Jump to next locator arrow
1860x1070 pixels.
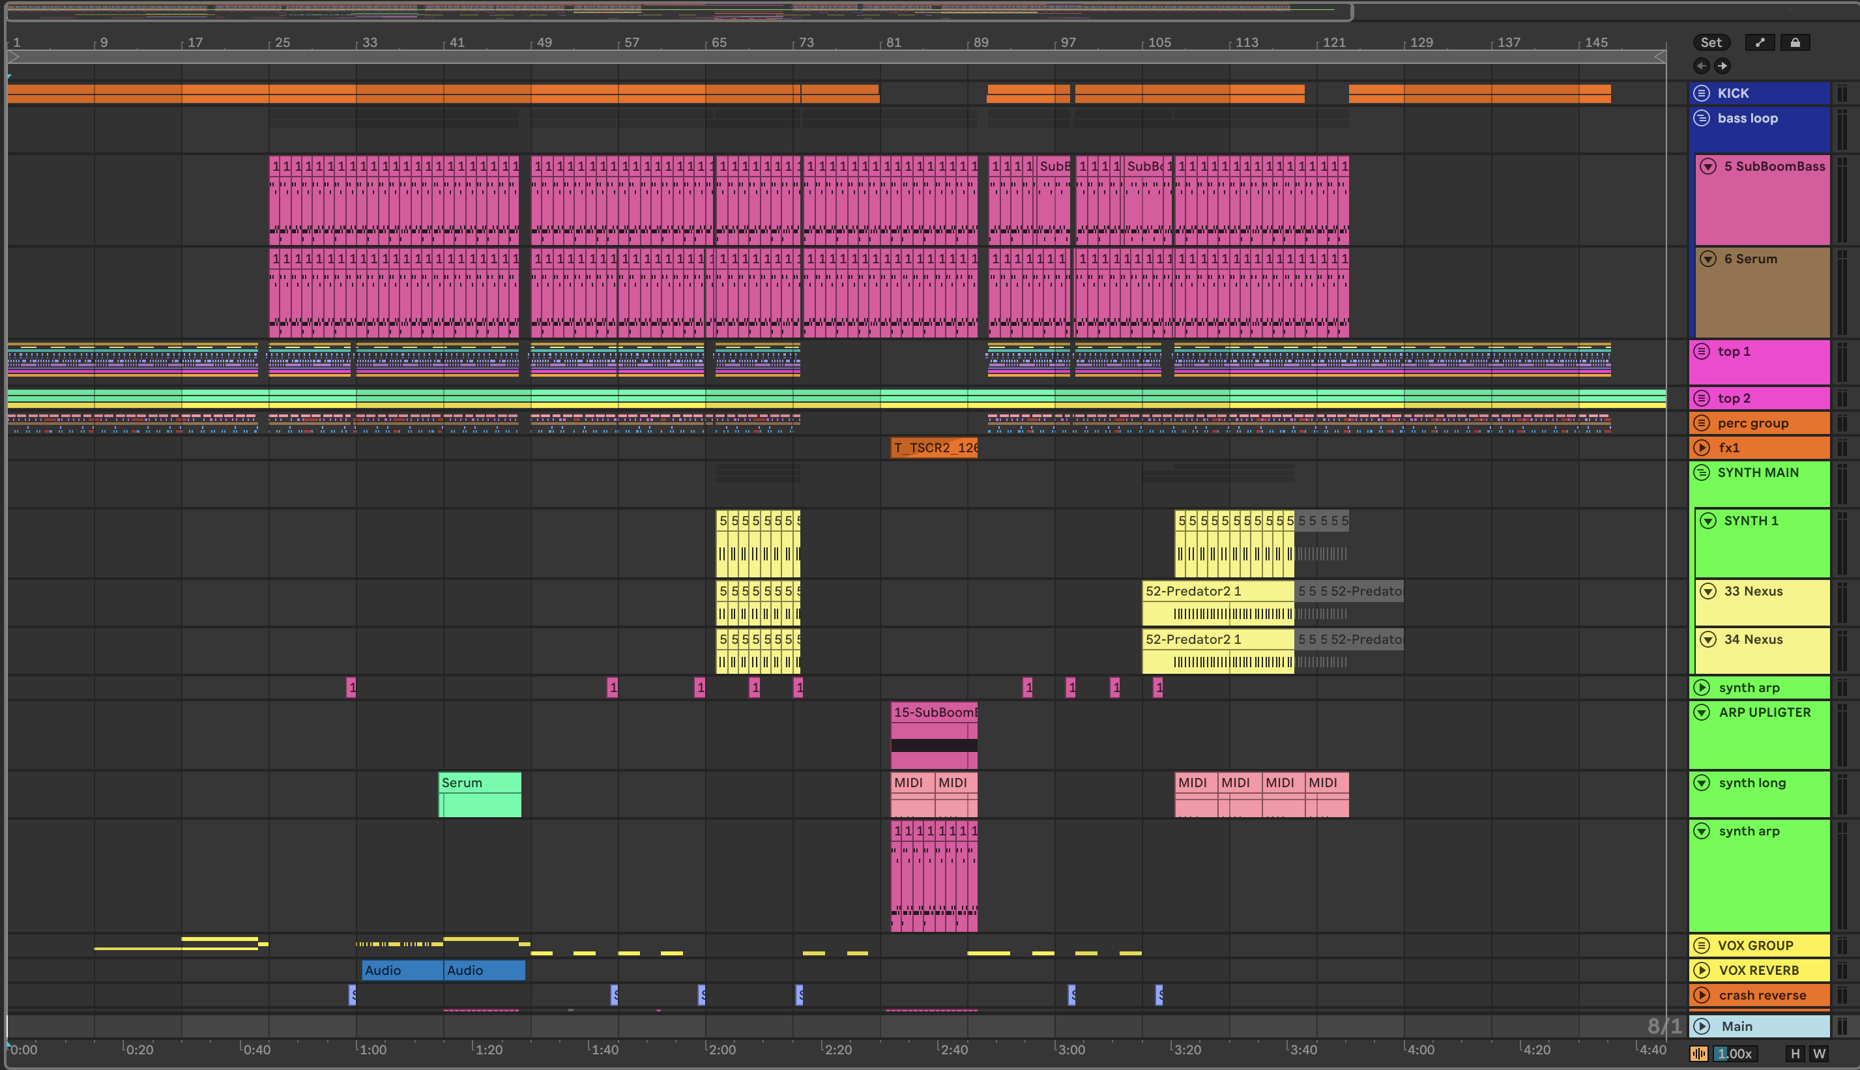1722,66
